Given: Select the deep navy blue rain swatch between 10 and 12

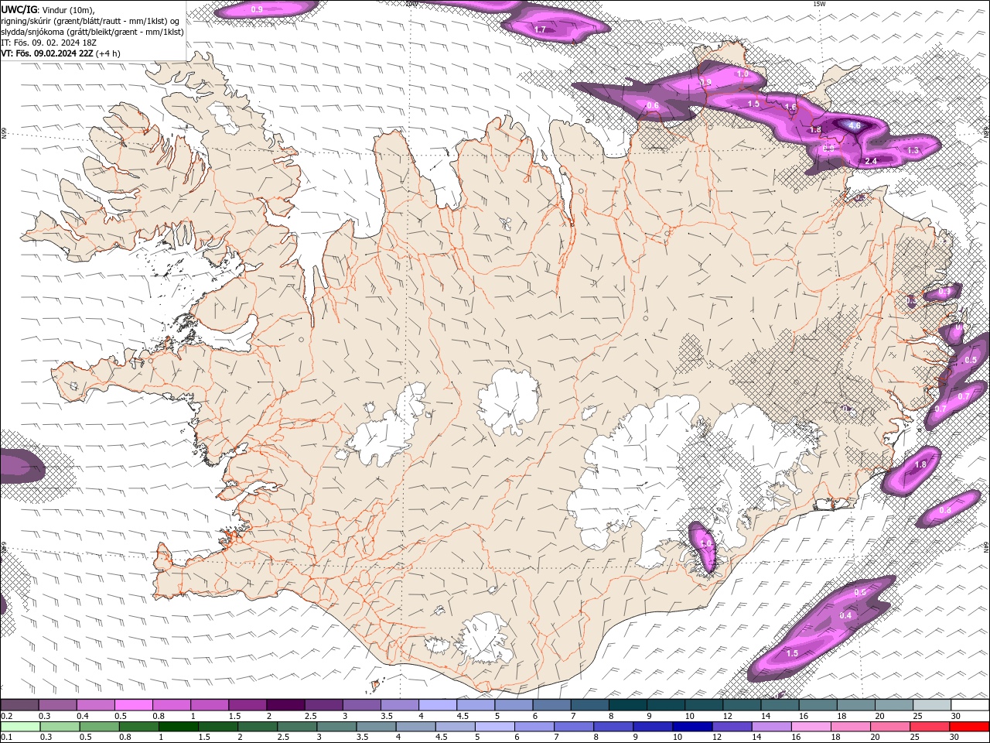Looking at the screenshot, I should click(691, 727).
